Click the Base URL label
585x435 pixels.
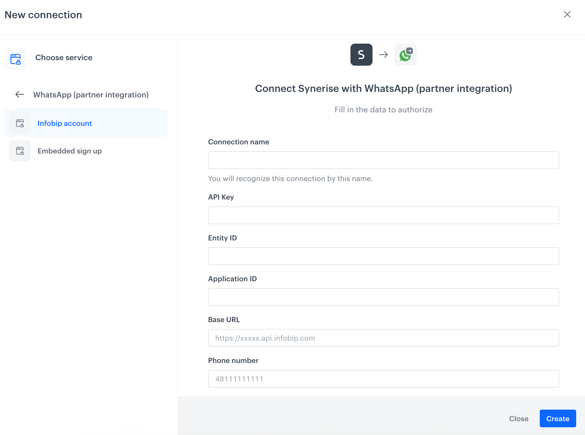coord(224,320)
